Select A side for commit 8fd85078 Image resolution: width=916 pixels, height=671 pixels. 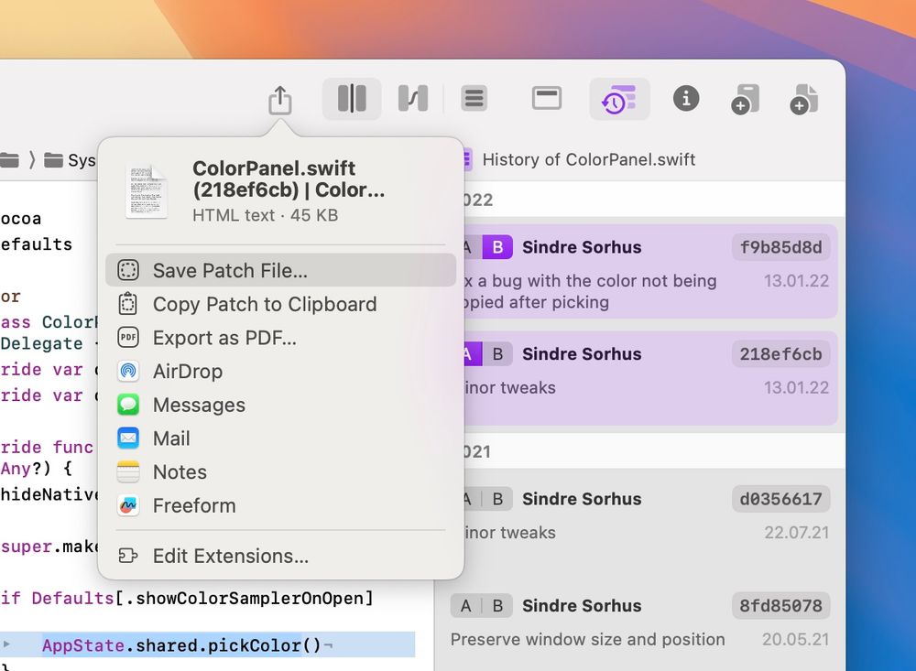(x=465, y=606)
